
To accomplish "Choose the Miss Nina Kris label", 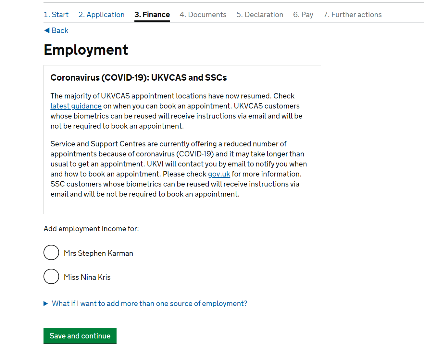I will [x=87, y=277].
